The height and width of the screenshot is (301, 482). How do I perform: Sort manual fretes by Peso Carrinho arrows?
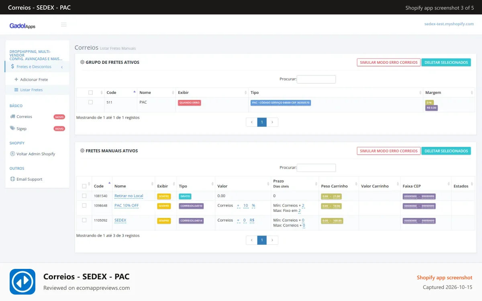356,184
